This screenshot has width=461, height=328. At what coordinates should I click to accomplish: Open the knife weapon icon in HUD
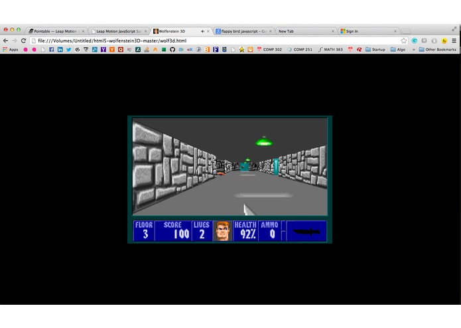tap(306, 231)
